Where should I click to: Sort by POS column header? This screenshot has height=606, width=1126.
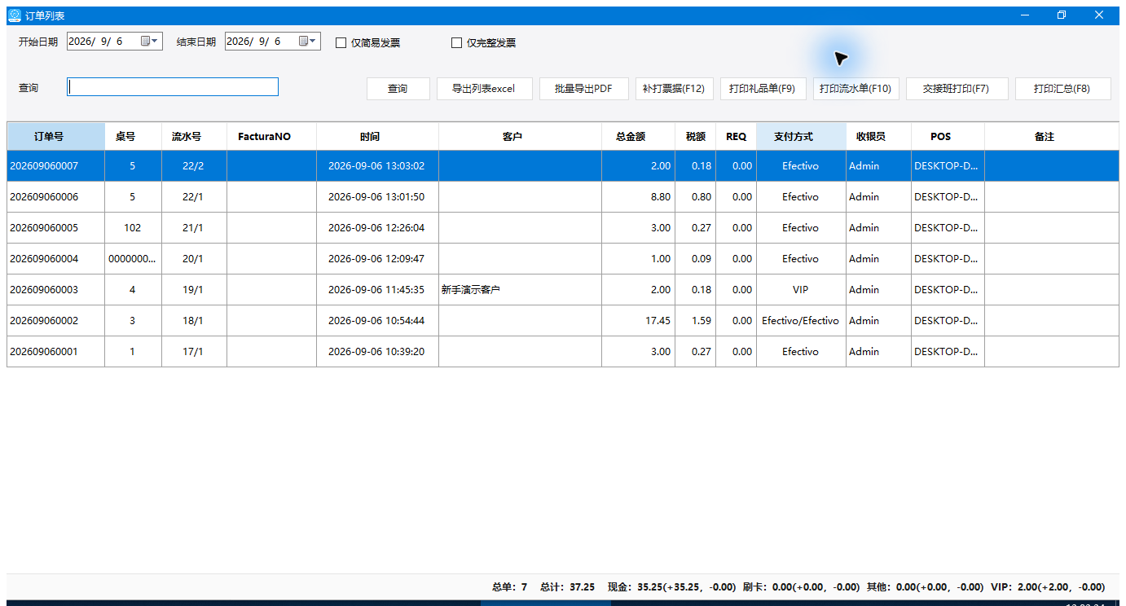point(948,137)
